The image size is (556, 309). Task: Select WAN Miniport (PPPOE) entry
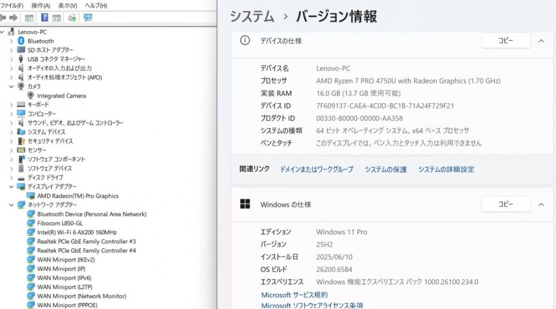pos(67,305)
